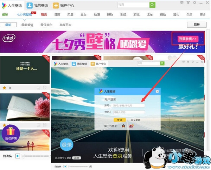Open the book and pink flower thumbnail
211x170 pixels.
coord(25,107)
